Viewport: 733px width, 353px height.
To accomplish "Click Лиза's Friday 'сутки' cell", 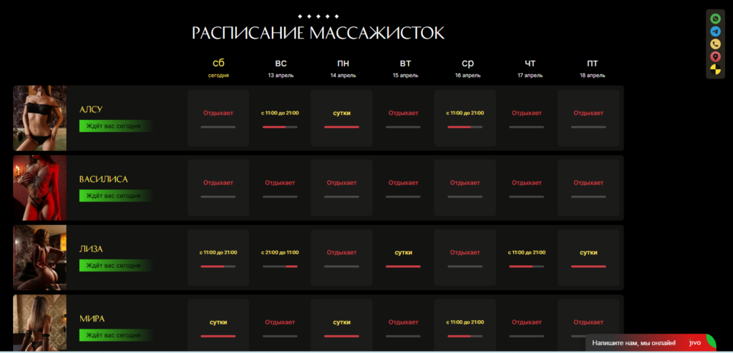I will (588, 258).
